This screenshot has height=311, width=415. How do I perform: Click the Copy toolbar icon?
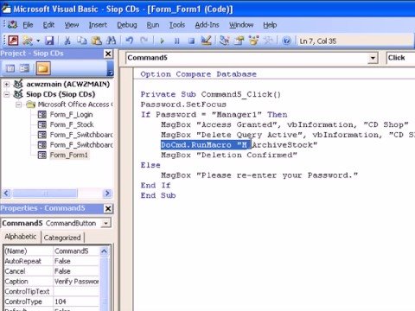coord(82,41)
